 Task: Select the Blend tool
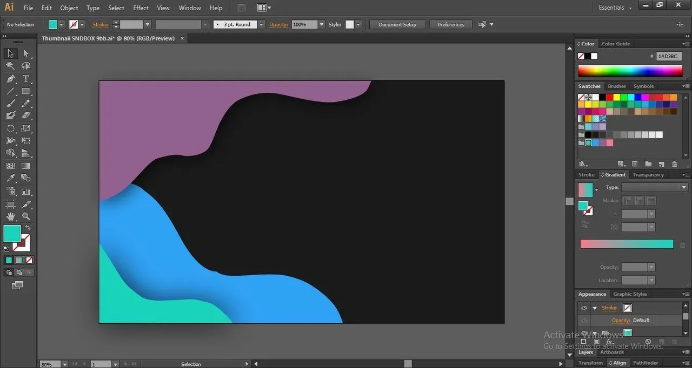(x=26, y=178)
